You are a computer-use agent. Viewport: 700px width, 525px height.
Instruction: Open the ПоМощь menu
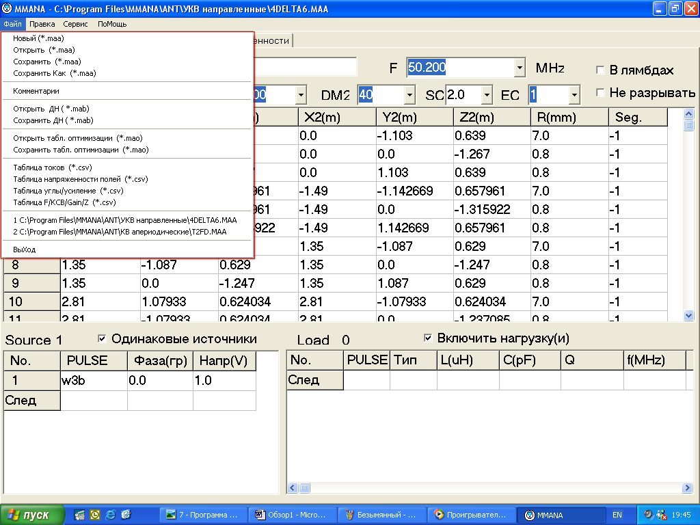(x=112, y=24)
